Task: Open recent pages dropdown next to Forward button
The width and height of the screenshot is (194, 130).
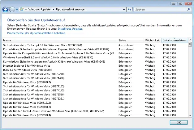Action: pos(17,10)
